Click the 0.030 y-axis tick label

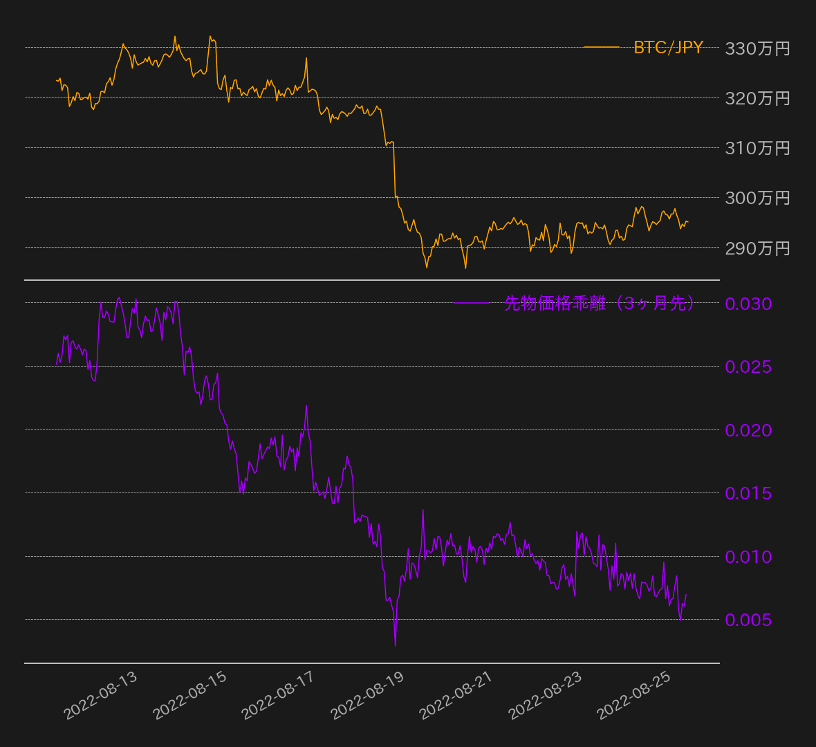(748, 304)
